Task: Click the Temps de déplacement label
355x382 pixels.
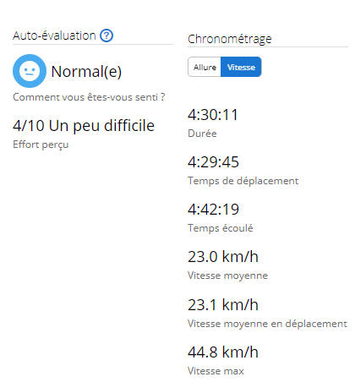Action: click(243, 181)
